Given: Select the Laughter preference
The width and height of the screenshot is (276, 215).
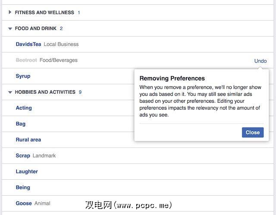Looking at the screenshot, I should (x=27, y=172).
